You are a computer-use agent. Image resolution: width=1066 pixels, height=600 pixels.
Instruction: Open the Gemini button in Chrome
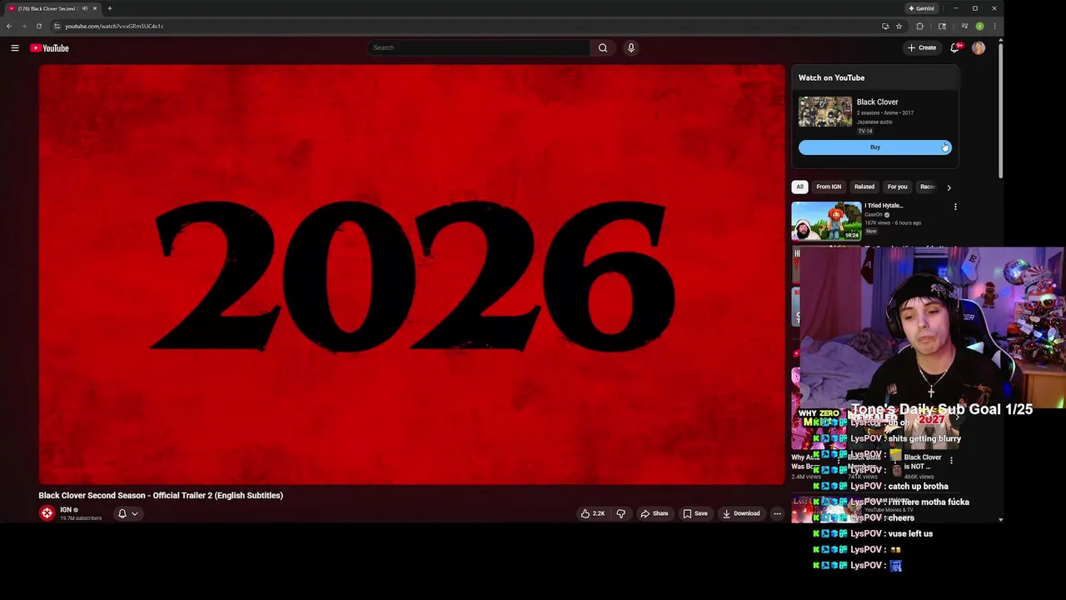click(922, 8)
